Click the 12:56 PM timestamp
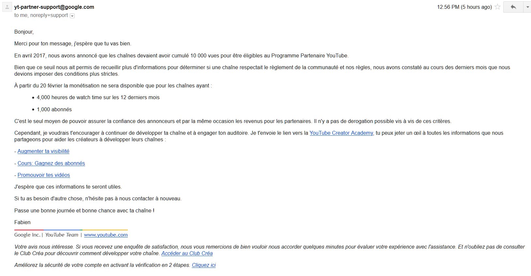 464,7
